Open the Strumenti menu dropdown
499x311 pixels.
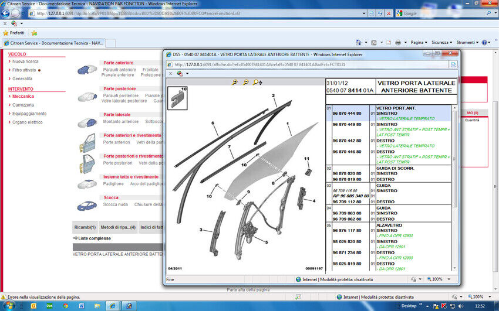pyautogui.click(x=468, y=42)
